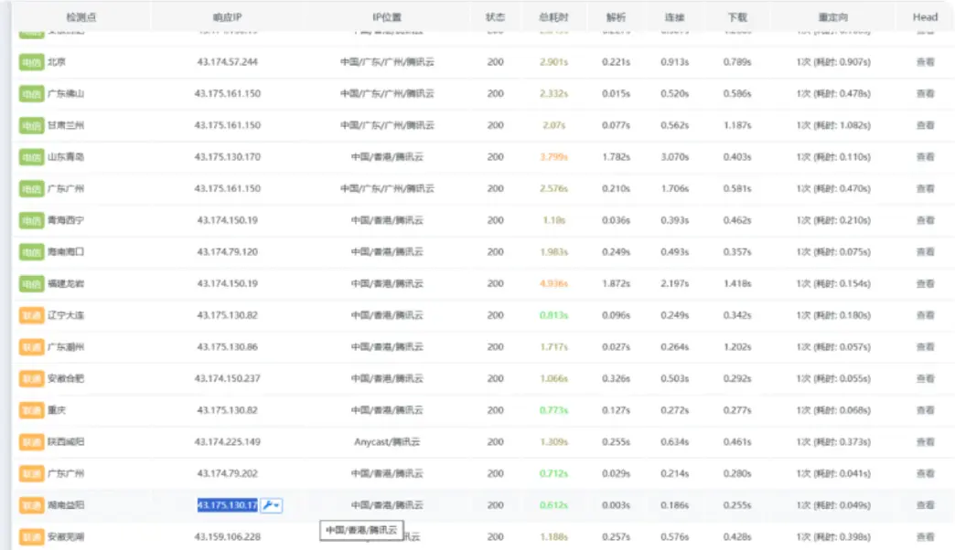Click the 联通 badge beside 重庆

point(30,410)
